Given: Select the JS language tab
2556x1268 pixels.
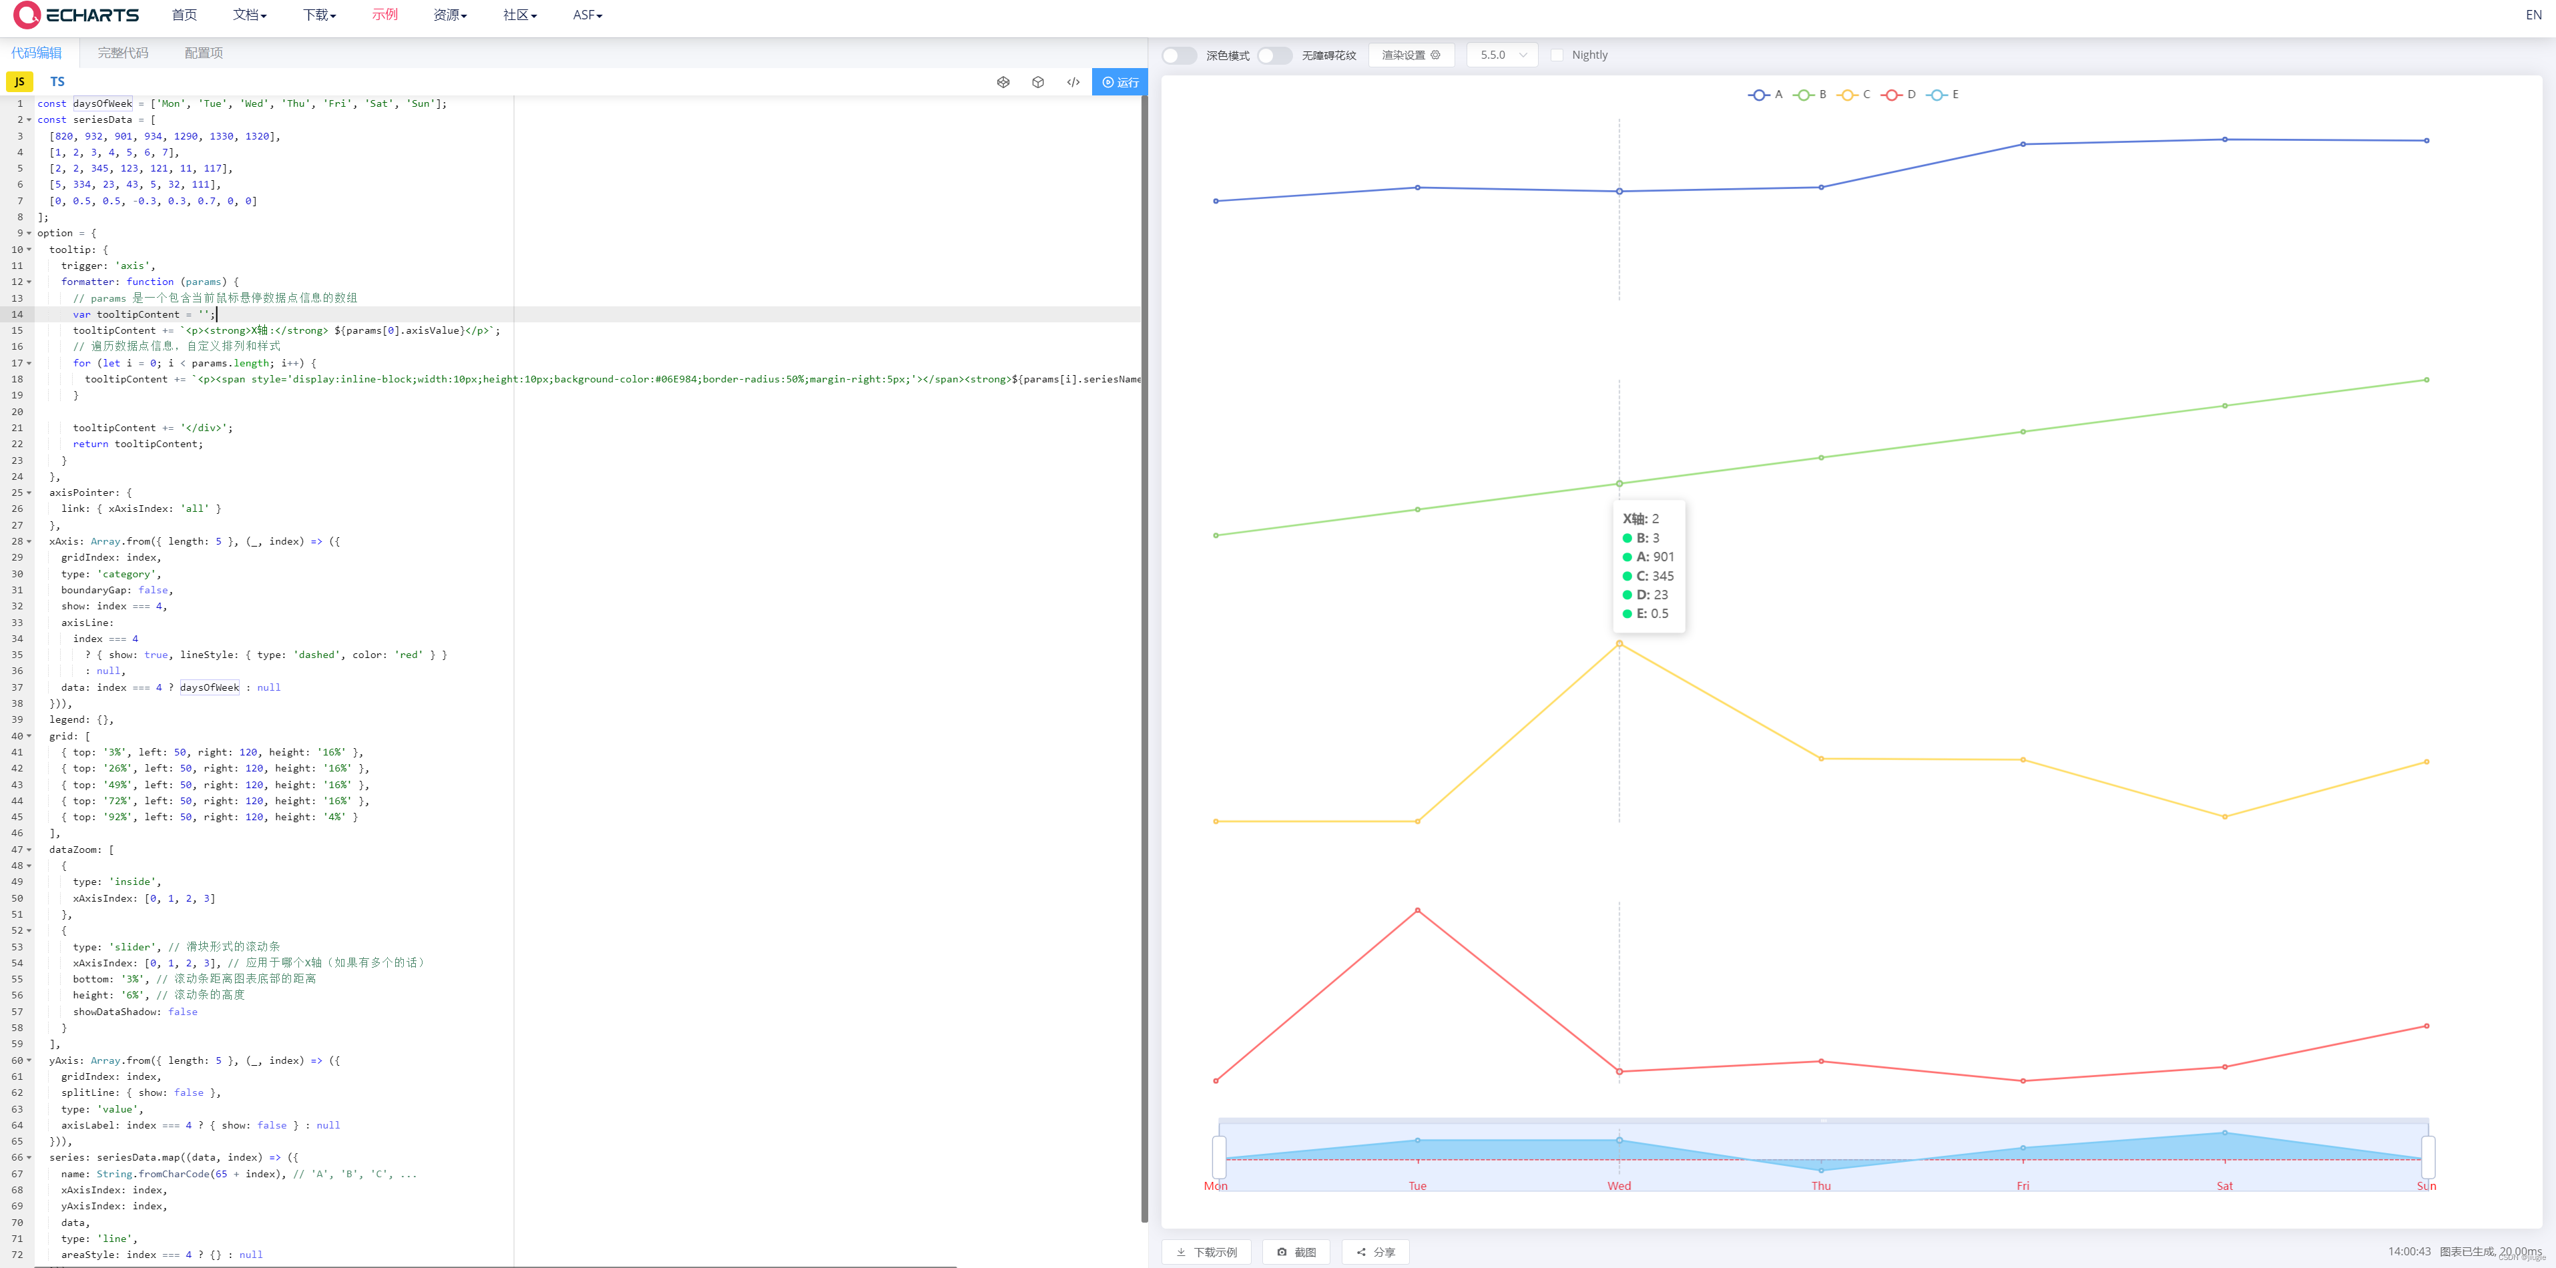Looking at the screenshot, I should tap(19, 81).
